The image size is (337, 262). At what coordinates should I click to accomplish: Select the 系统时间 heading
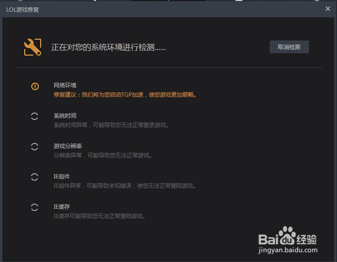(65, 116)
